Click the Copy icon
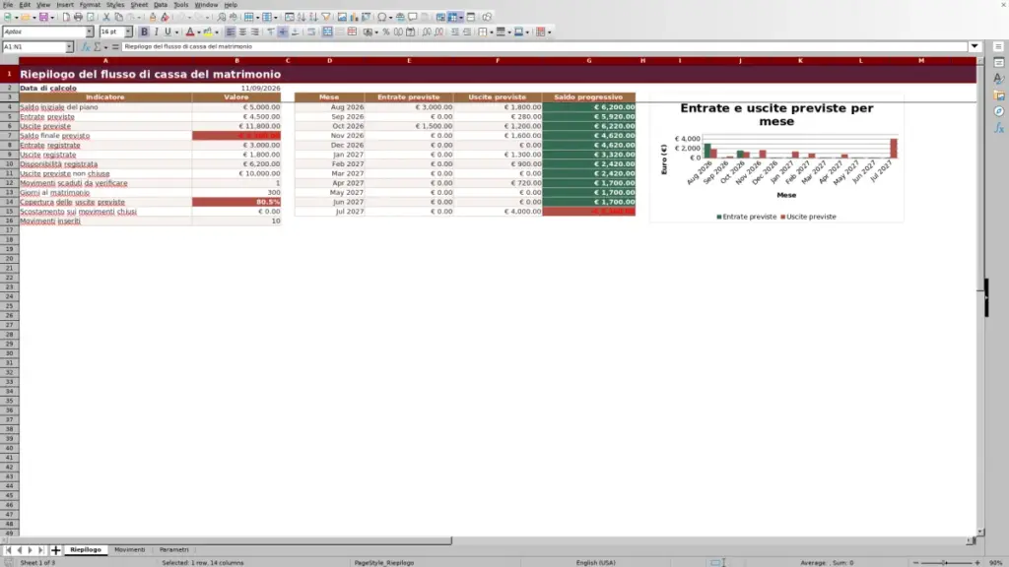Image resolution: width=1009 pixels, height=567 pixels. coord(118,18)
